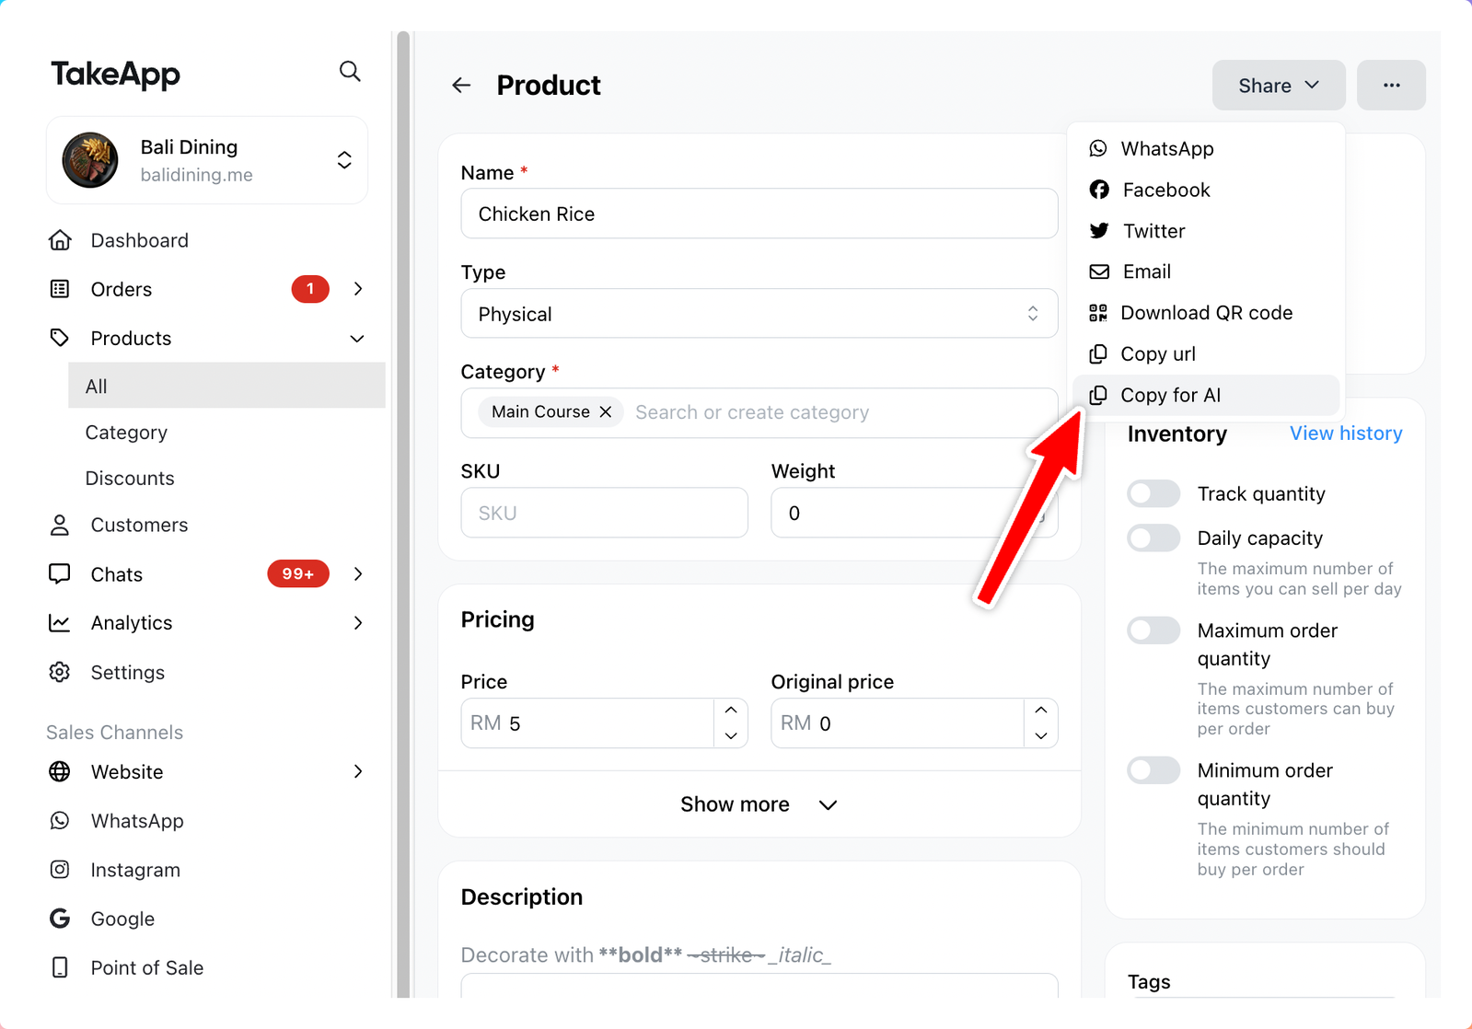Click the SKU input field
Image resolution: width=1472 pixels, height=1029 pixels.
pos(604,513)
